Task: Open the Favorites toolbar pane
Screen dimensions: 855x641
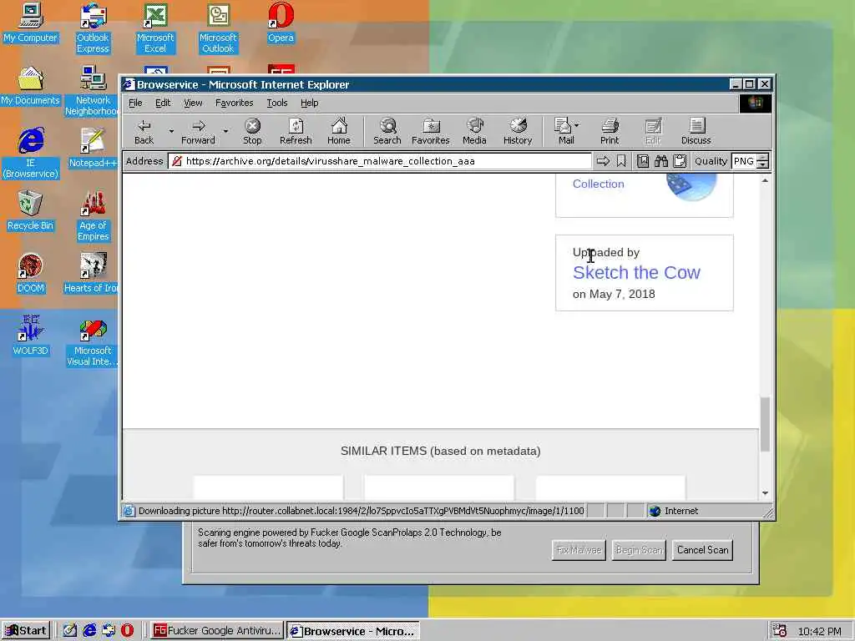Action: (x=430, y=131)
